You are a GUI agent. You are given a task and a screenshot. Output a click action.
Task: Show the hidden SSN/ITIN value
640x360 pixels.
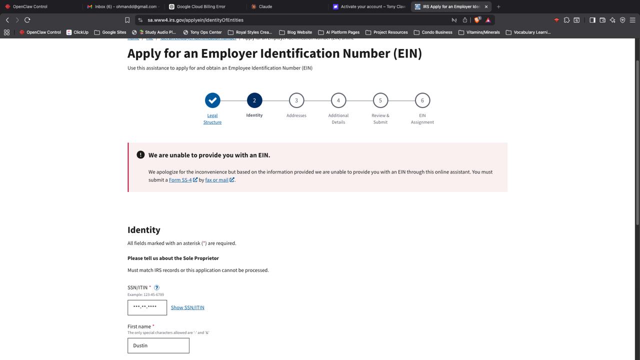point(187,307)
